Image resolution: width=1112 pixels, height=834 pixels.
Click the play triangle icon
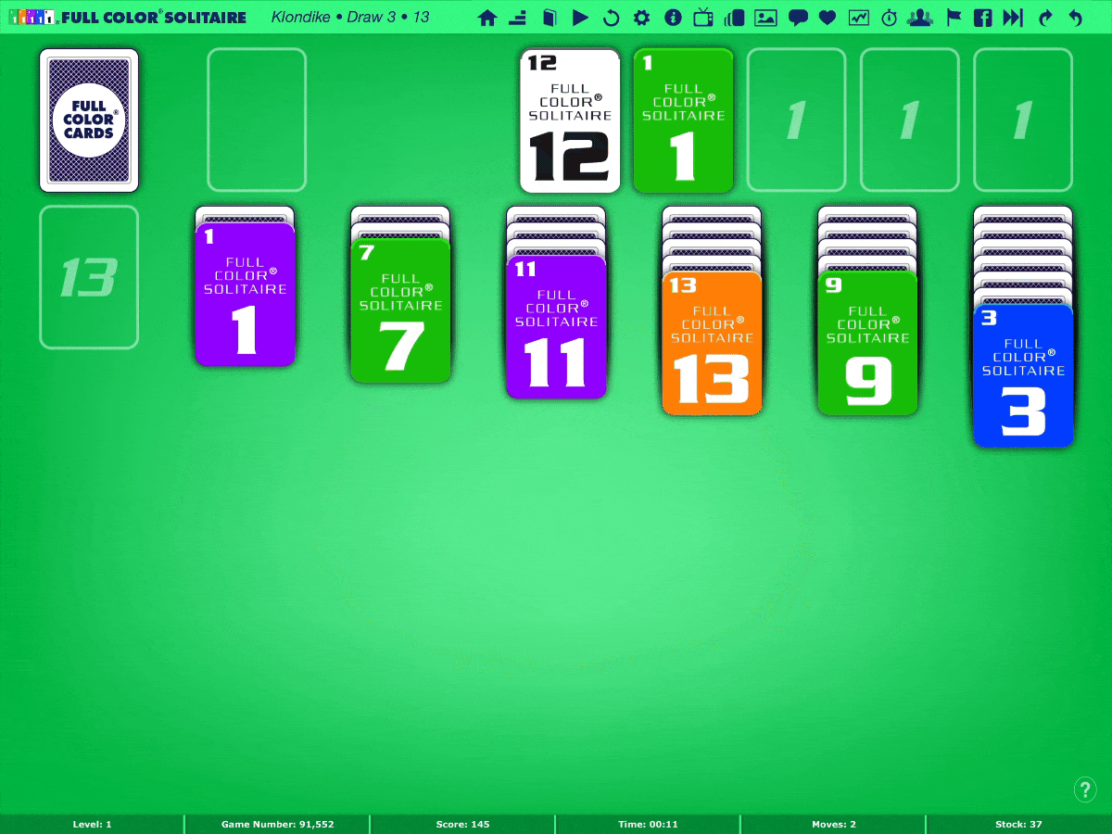[580, 18]
